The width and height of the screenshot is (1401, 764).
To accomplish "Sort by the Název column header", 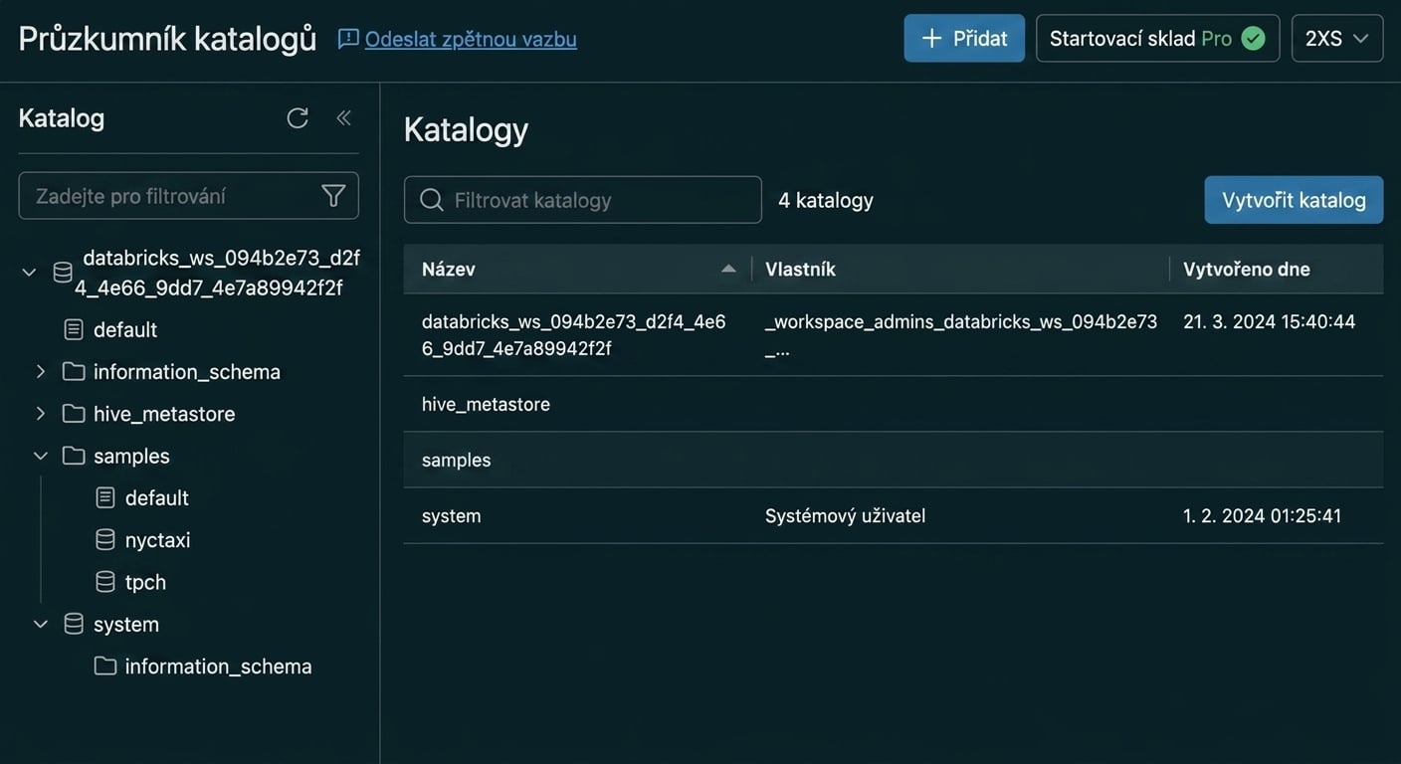I will [x=449, y=269].
